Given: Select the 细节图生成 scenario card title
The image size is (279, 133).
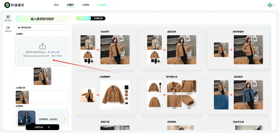Looking at the screenshot, I should pos(172,77).
